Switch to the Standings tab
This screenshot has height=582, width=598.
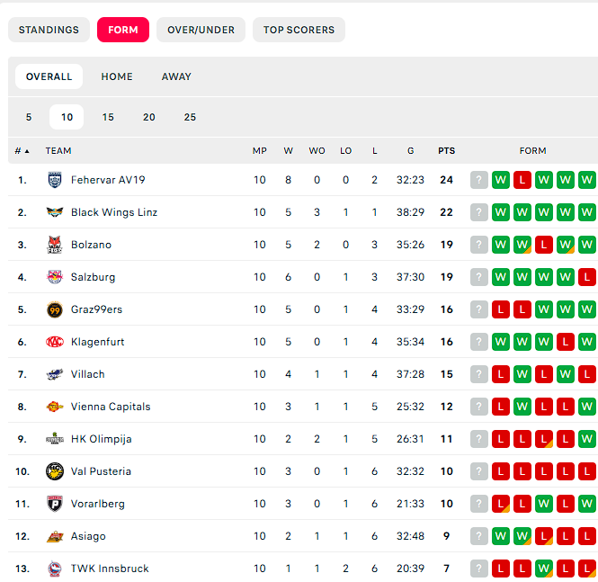point(49,30)
